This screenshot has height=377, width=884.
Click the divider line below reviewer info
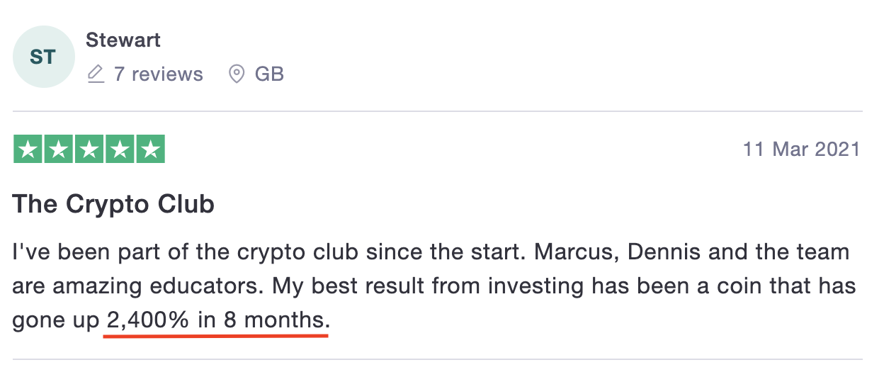click(x=437, y=112)
